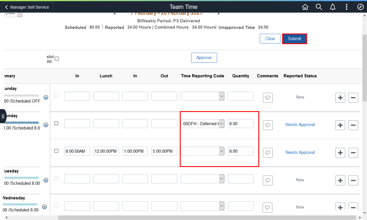
Task: Click the Submit button
Action: (294, 39)
